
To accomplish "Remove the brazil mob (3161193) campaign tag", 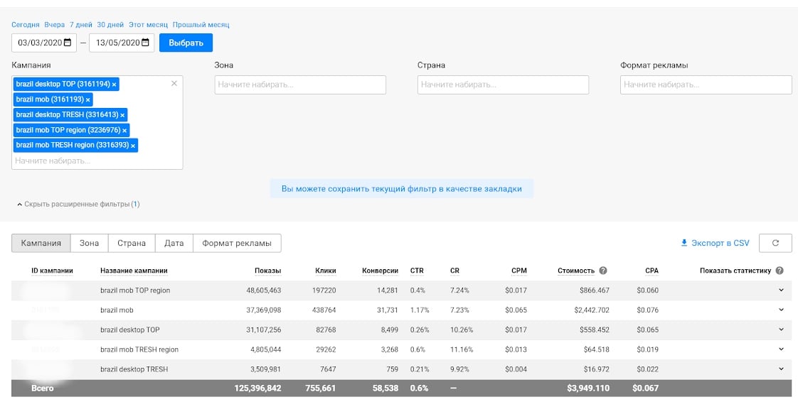I will pyautogui.click(x=88, y=100).
